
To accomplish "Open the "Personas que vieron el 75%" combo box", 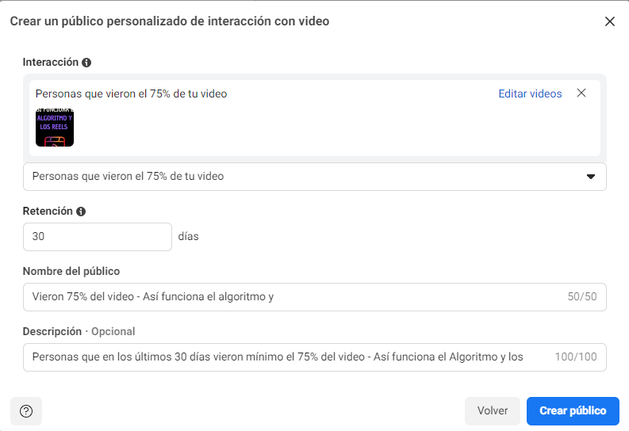I will 301,177.
